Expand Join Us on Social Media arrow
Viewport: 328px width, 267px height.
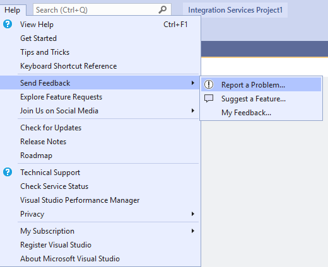point(193,111)
